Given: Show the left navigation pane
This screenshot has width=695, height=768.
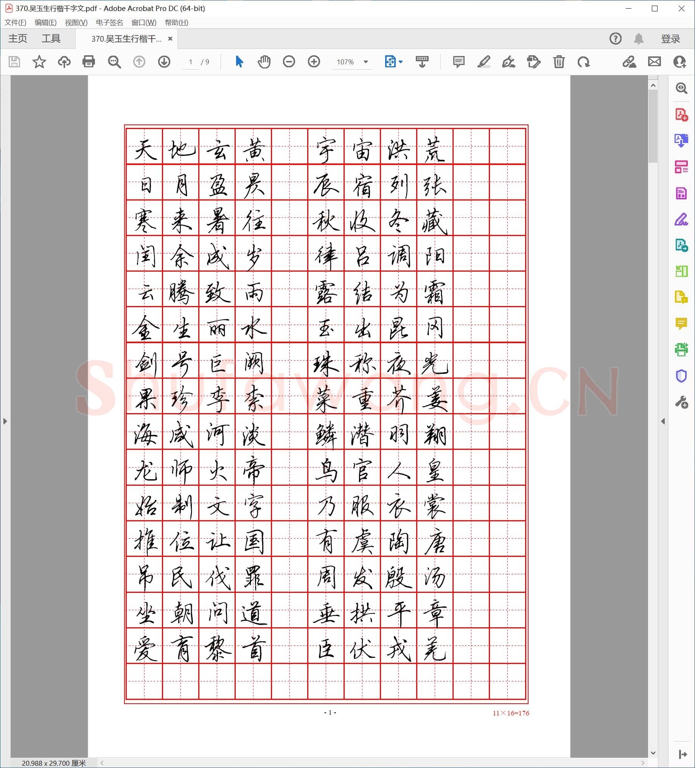Looking at the screenshot, I should click(x=5, y=421).
